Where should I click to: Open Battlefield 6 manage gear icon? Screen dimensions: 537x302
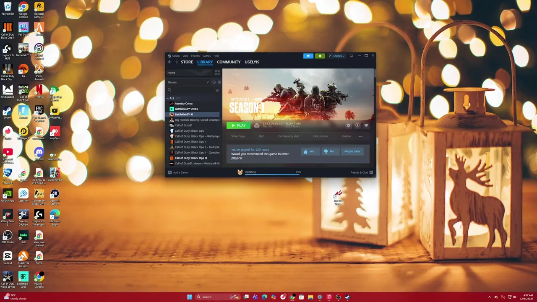(x=349, y=125)
